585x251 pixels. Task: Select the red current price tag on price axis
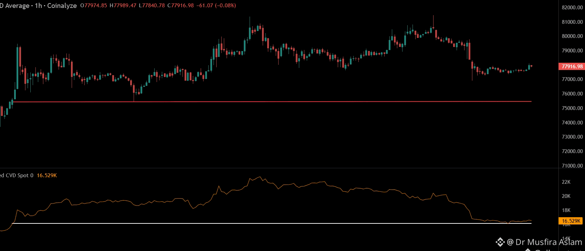572,66
